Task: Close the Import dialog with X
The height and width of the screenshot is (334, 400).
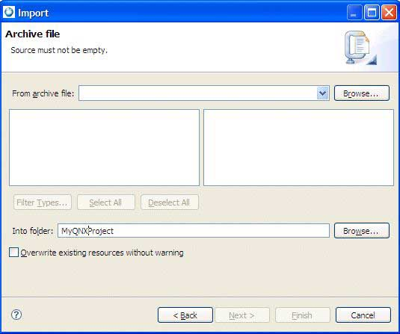Action: coord(389,13)
